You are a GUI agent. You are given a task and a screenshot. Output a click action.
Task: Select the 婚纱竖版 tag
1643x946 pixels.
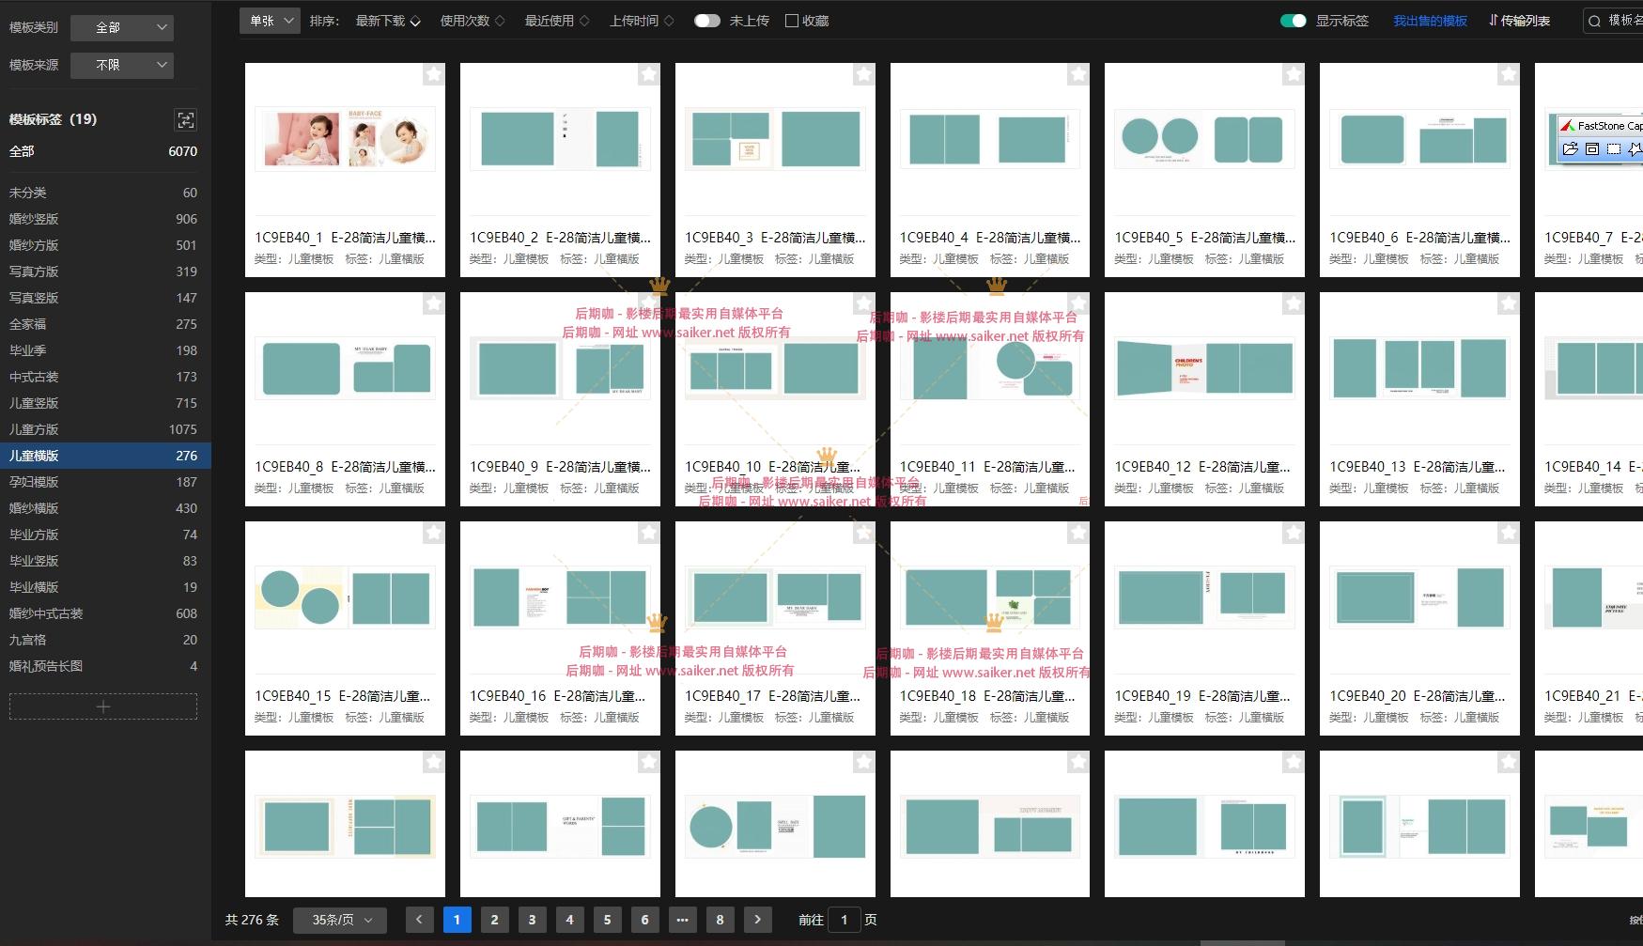(103, 219)
